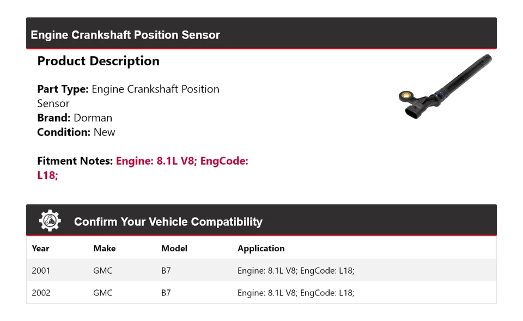Click the Confirm Your Vehicle Compatibility heading
The width and height of the screenshot is (523, 321).
click(x=168, y=221)
